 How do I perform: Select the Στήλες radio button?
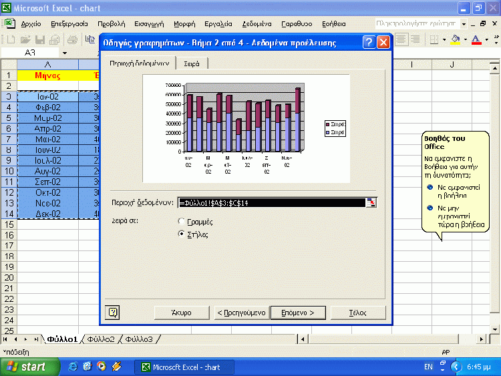click(181, 234)
